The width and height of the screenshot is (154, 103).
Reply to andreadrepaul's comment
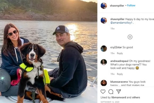click(120, 74)
